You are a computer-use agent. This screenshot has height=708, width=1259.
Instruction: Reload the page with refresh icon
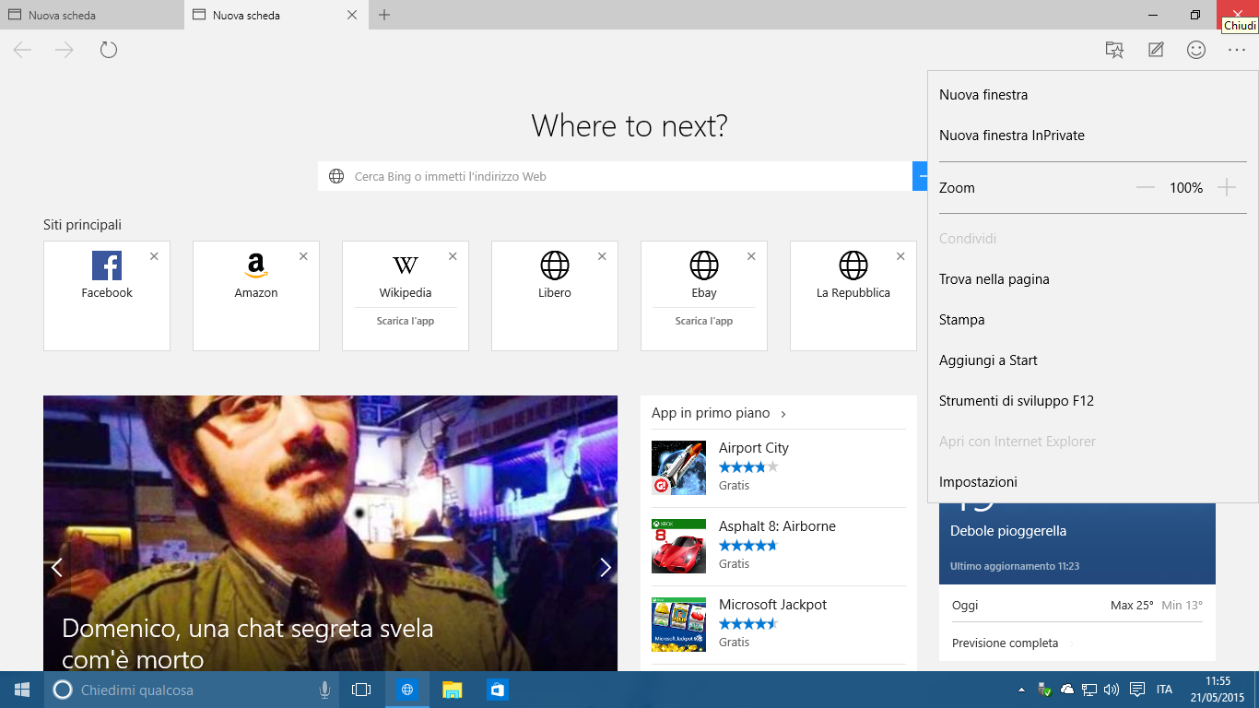pos(109,50)
